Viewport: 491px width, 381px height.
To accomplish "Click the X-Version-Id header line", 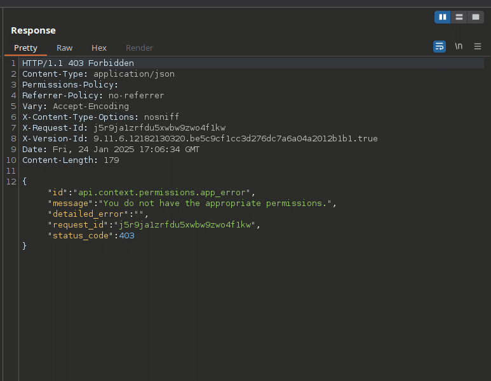I will coord(200,138).
